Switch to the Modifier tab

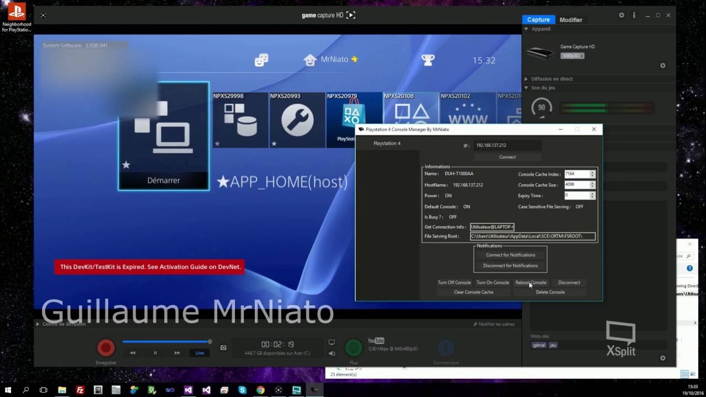(571, 19)
